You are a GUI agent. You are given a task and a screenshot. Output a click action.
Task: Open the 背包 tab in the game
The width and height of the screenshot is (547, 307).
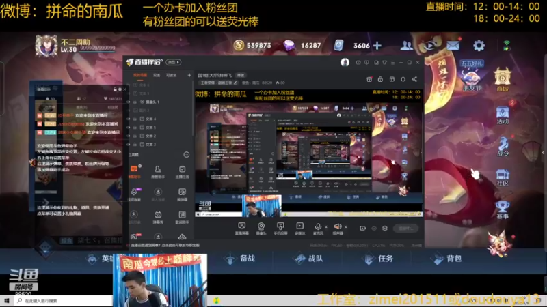[448, 259]
